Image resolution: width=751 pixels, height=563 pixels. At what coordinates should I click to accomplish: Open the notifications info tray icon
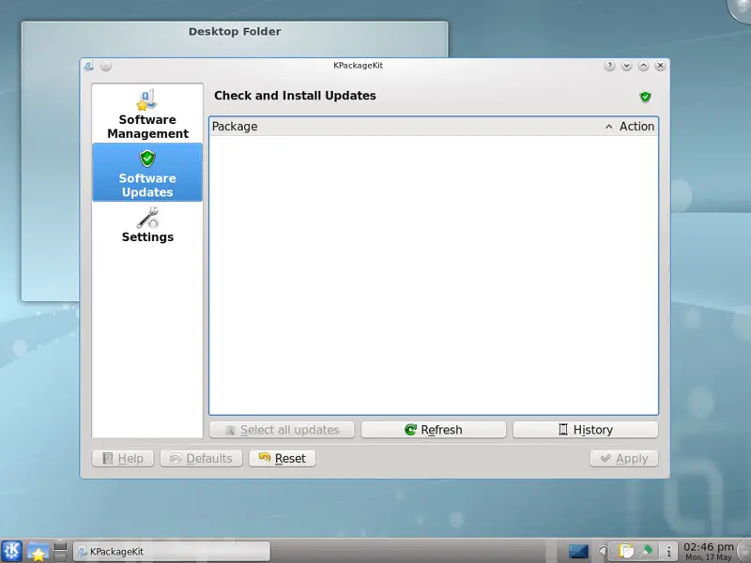(x=668, y=551)
